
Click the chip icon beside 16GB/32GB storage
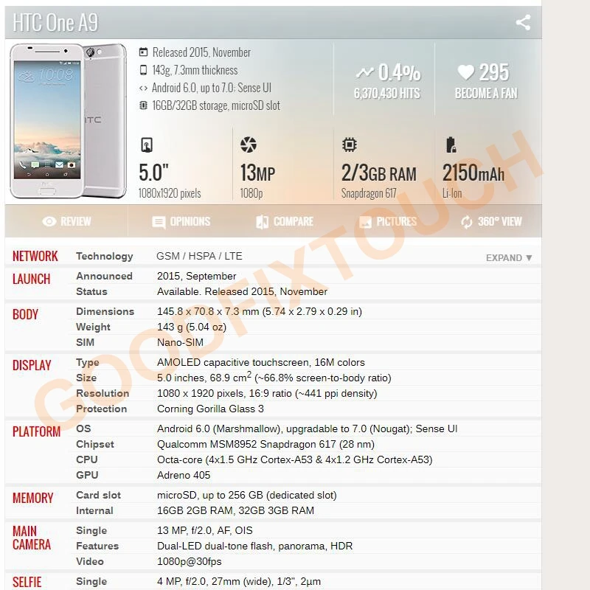click(x=143, y=105)
